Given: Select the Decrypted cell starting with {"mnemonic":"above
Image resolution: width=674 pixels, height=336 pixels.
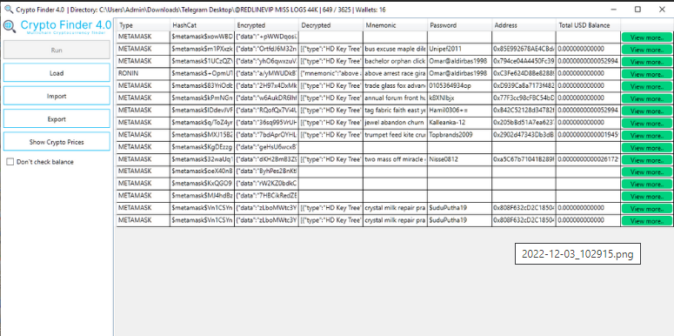Looking at the screenshot, I should pyautogui.click(x=331, y=74).
